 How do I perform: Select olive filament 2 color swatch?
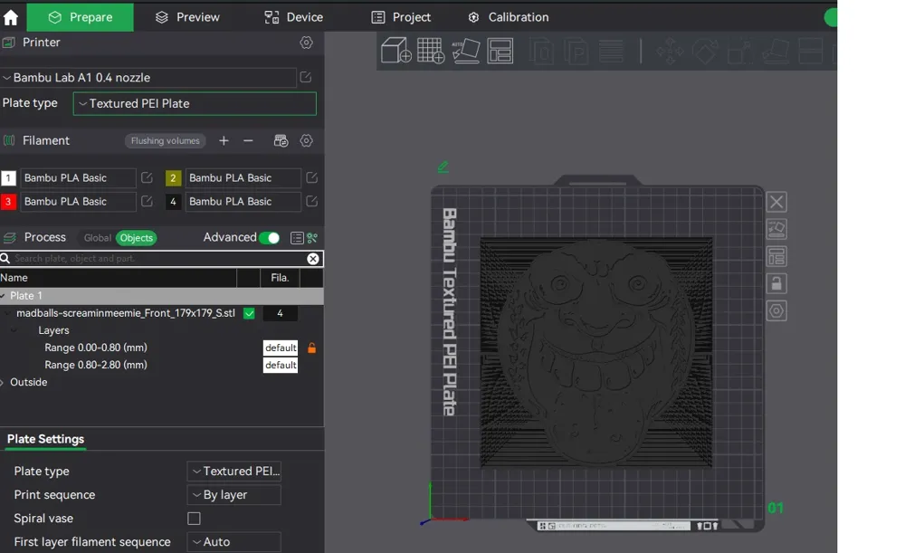point(173,177)
